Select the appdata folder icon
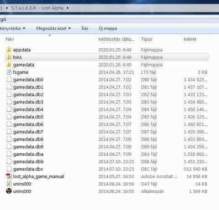The height and width of the screenshot is (210, 219). tap(9, 50)
